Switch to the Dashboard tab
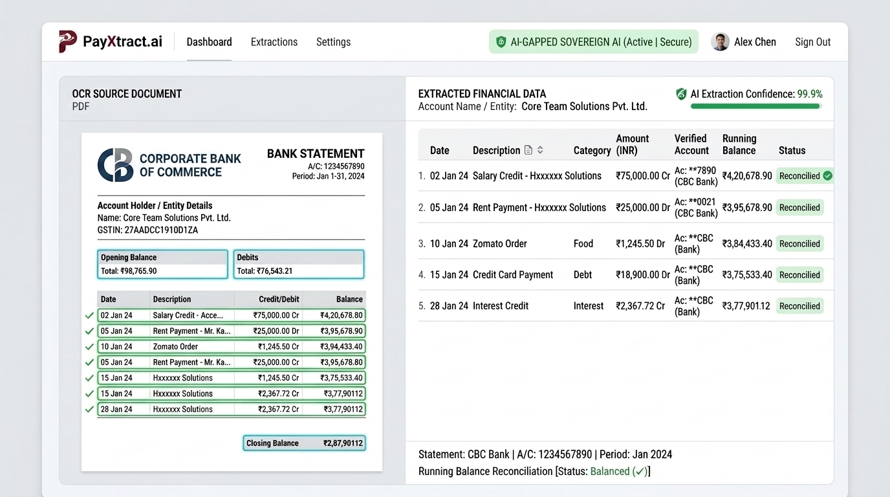The width and height of the screenshot is (890, 497). pyautogui.click(x=209, y=42)
